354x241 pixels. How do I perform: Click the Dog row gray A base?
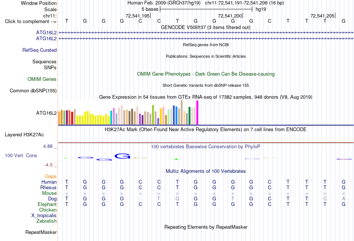point(344,199)
